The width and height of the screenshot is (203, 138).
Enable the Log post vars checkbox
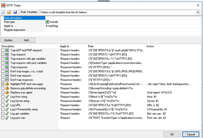click(3, 118)
